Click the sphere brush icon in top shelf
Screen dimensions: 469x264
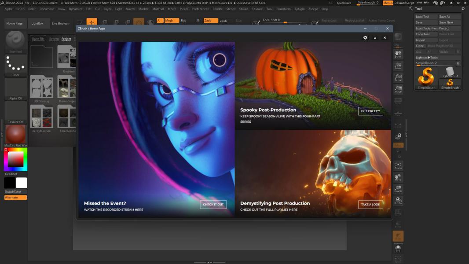[x=150, y=22]
